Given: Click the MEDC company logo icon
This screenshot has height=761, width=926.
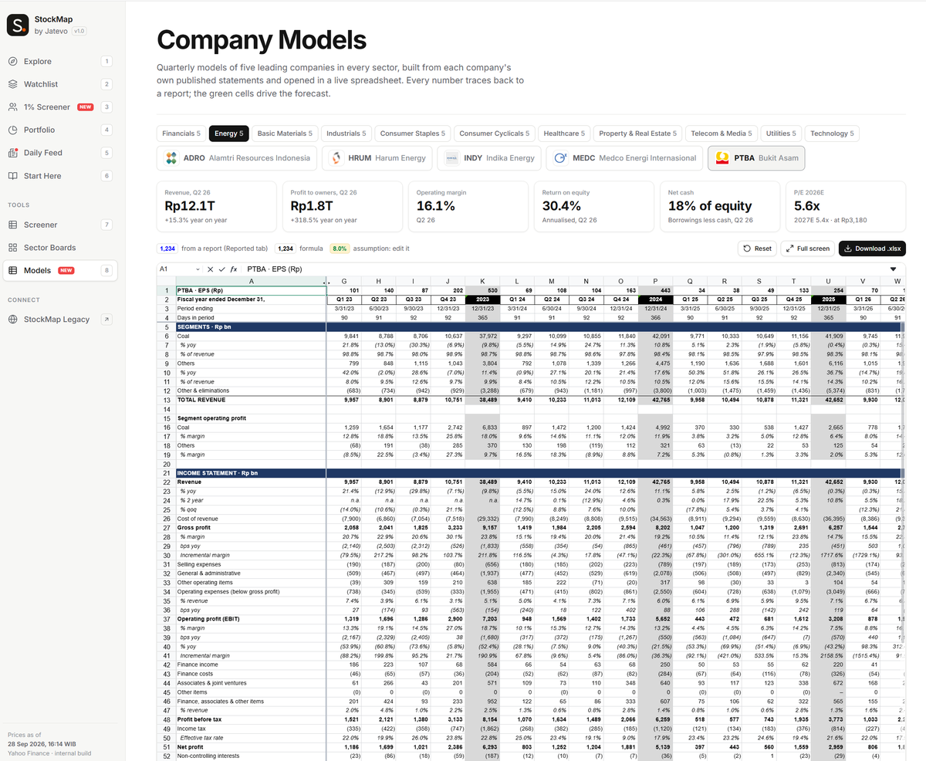Looking at the screenshot, I should pyautogui.click(x=560, y=158).
